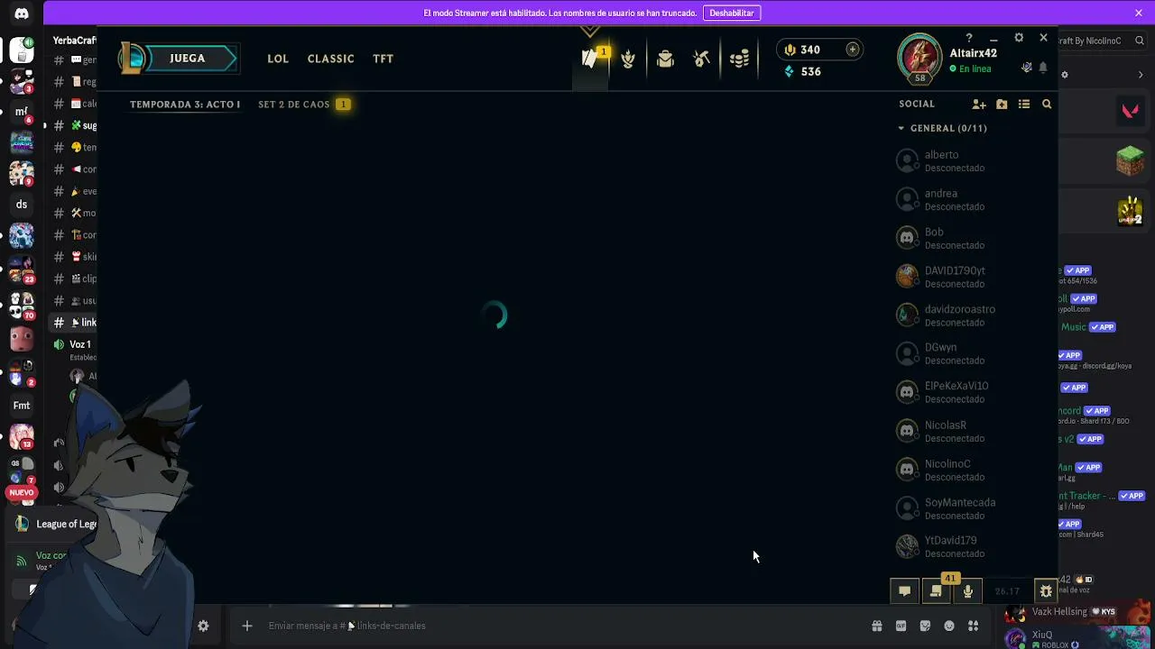The image size is (1155, 649).
Task: Open the 'Fmt' Discord server
Action: [x=22, y=406]
